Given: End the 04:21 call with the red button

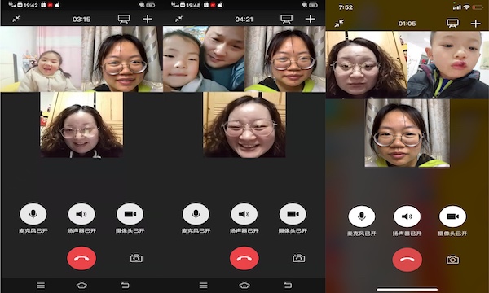Looking at the screenshot, I should (x=244, y=258).
